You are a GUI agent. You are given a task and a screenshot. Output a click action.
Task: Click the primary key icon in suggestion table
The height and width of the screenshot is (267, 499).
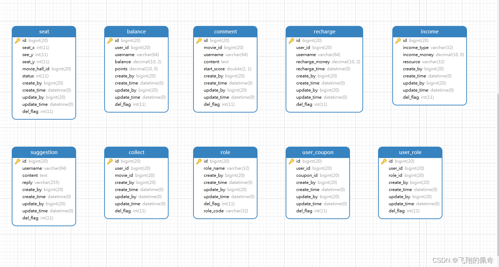(x=18, y=161)
